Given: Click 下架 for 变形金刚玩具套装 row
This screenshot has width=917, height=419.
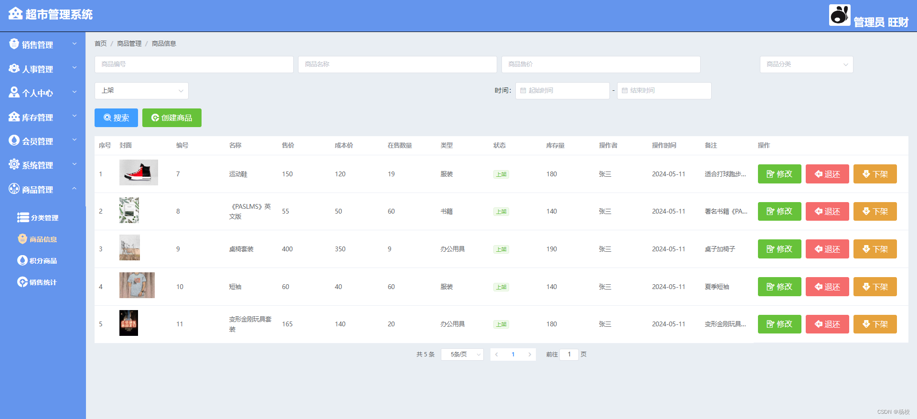Looking at the screenshot, I should click(875, 324).
